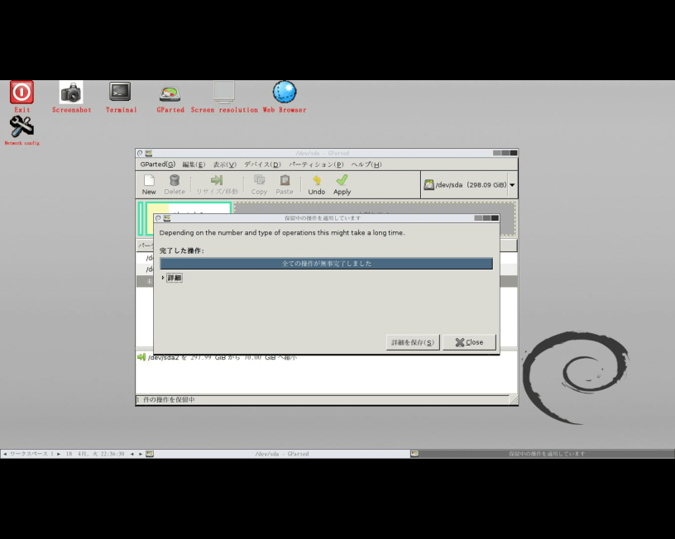Click the Undo toolbar icon

point(316,184)
